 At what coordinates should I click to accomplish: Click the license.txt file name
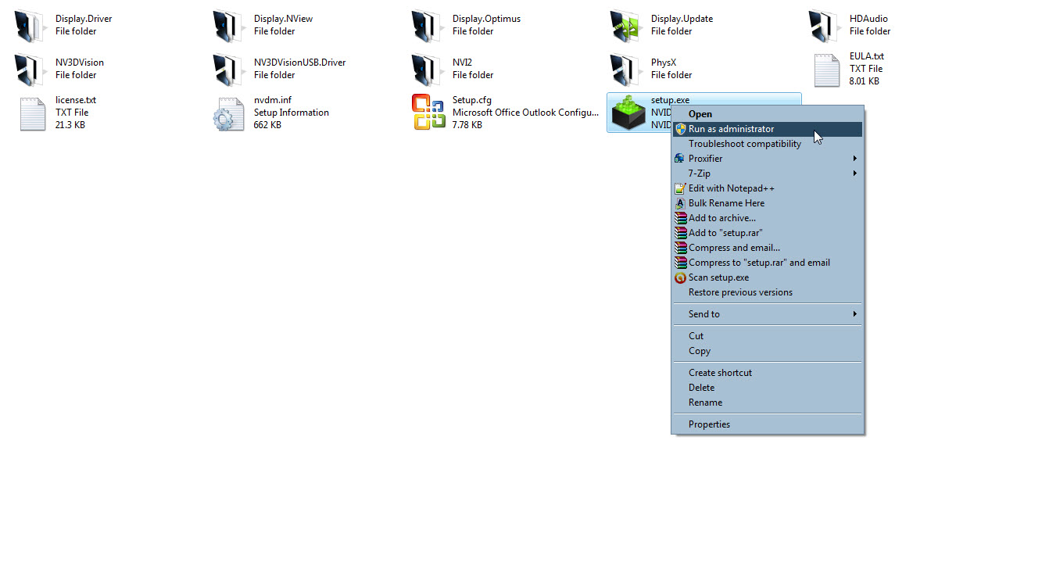(76, 100)
